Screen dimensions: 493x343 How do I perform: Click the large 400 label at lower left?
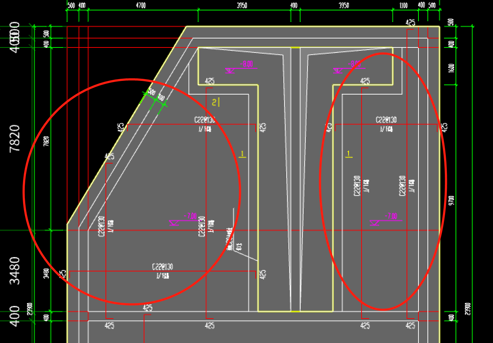(15, 316)
